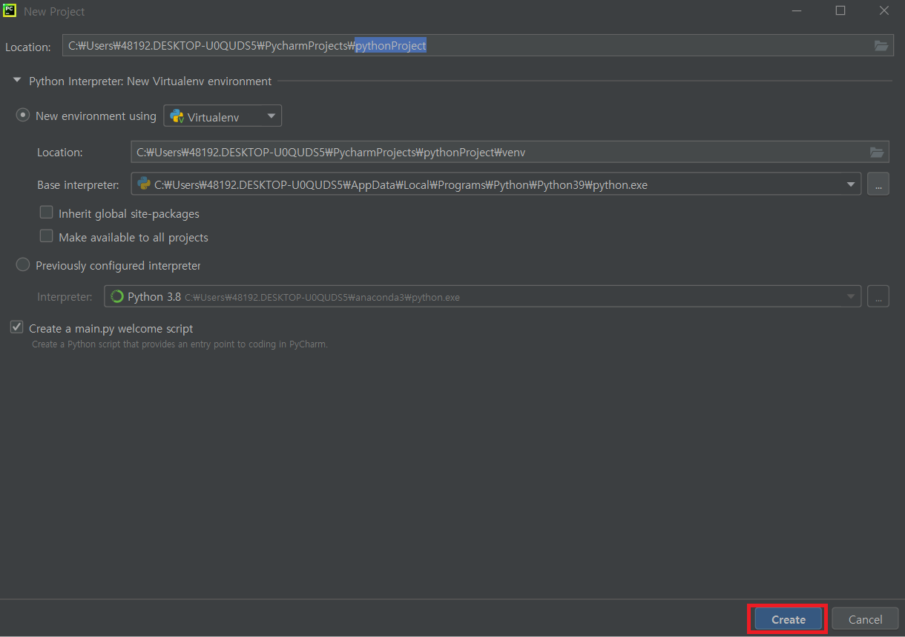Select New environment using radio button
The image size is (905, 637).
pyautogui.click(x=23, y=116)
